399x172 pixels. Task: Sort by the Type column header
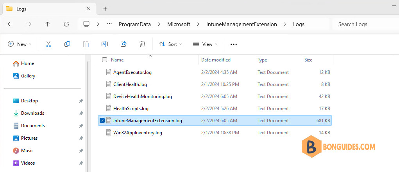pos(262,60)
